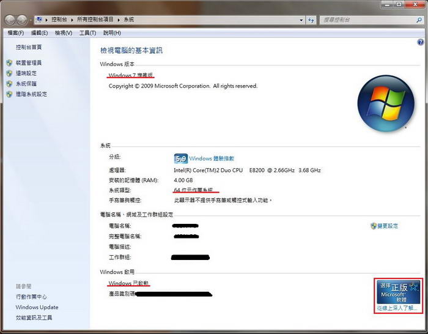The image size is (428, 334).
Task: Open the blue help question mark icon
Action: coord(421,42)
